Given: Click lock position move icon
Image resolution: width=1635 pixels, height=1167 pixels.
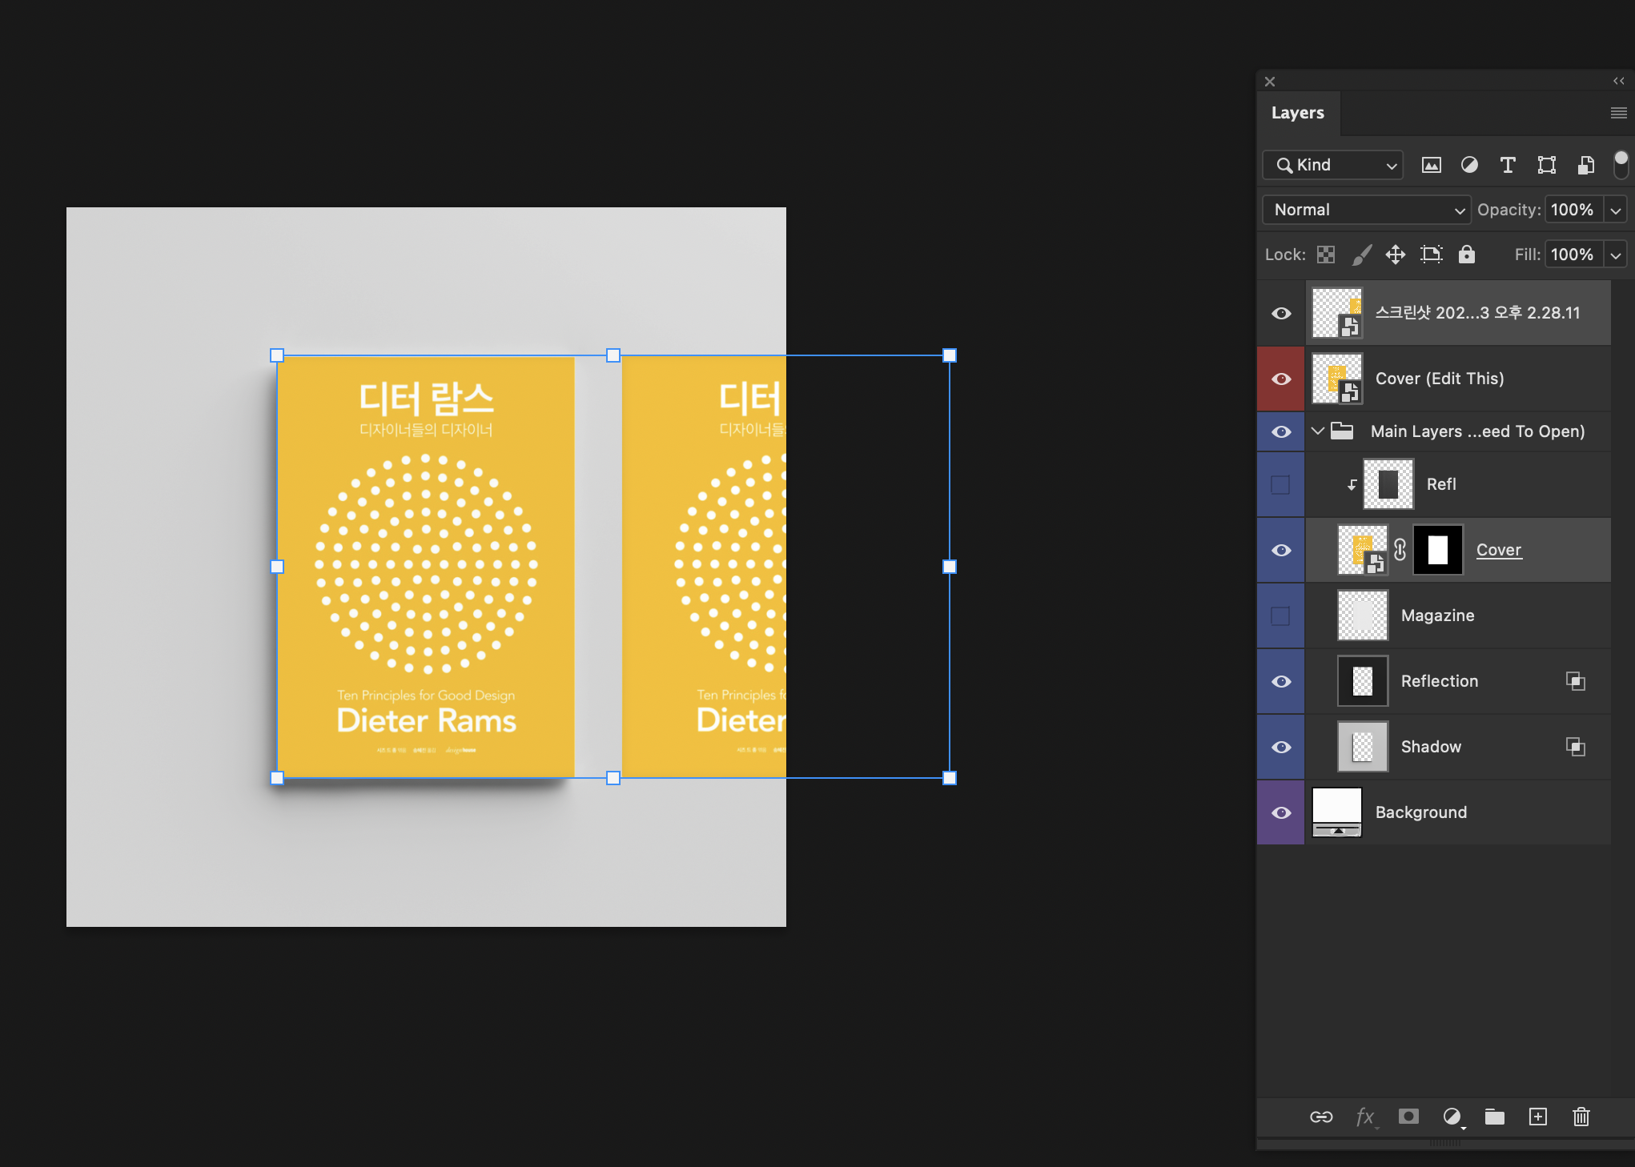Looking at the screenshot, I should pyautogui.click(x=1396, y=255).
